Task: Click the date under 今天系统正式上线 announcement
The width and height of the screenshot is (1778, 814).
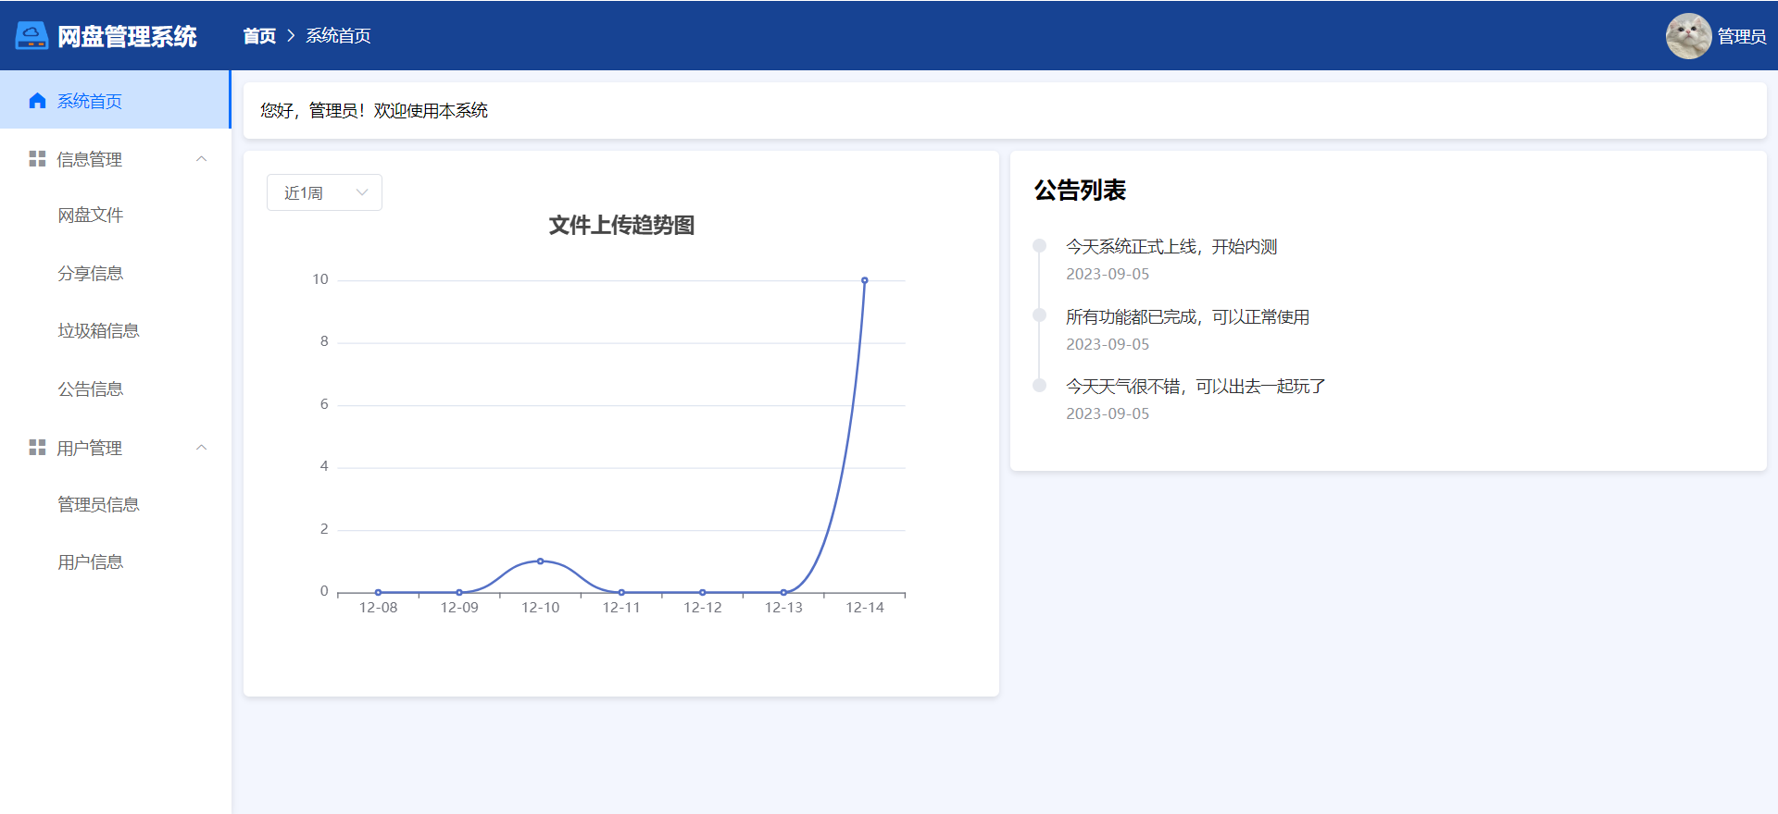Action: click(x=1108, y=274)
